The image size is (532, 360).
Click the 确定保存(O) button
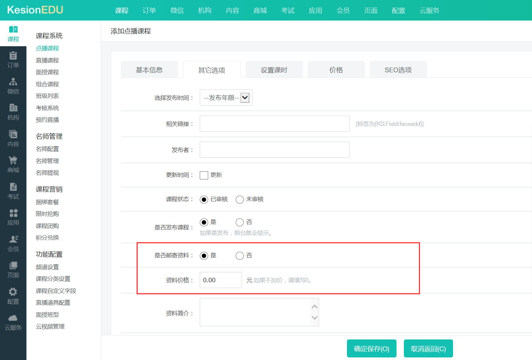(372, 349)
